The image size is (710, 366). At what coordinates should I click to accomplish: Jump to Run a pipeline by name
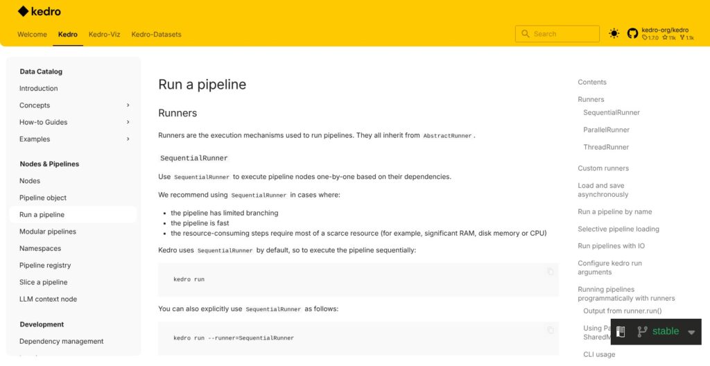pos(615,211)
